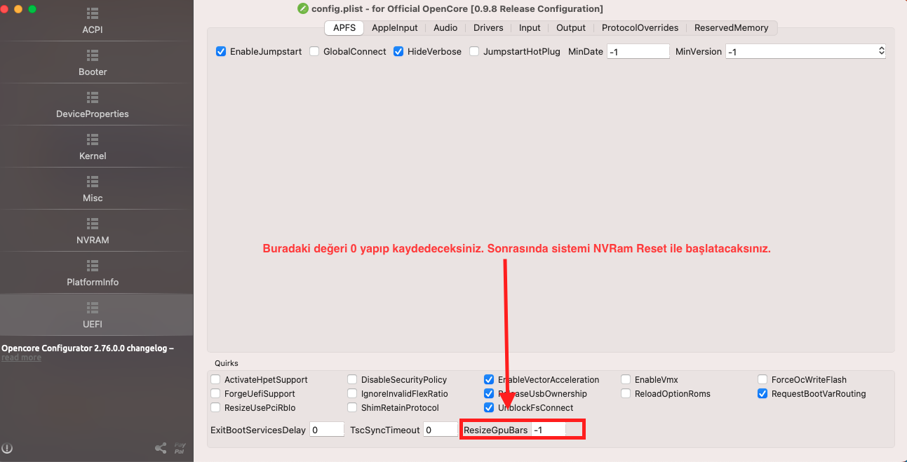The image size is (907, 462).
Task: Open the MinVersion combo box arrows
Action: [881, 51]
